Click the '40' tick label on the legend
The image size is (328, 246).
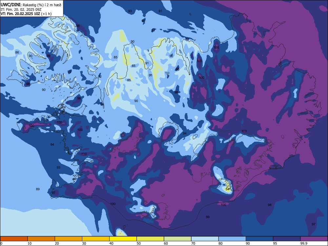pyautogui.click(x=111, y=243)
